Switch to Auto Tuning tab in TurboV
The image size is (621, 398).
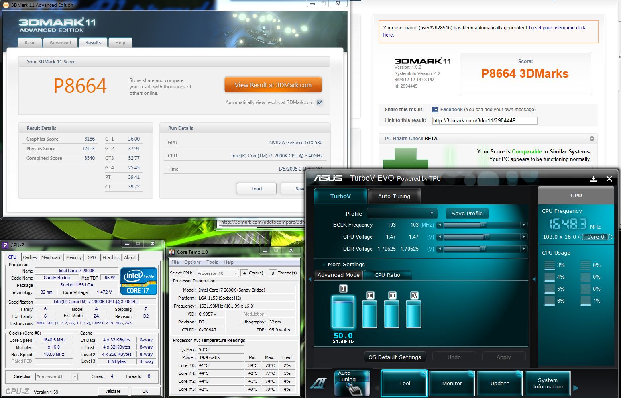tap(394, 196)
